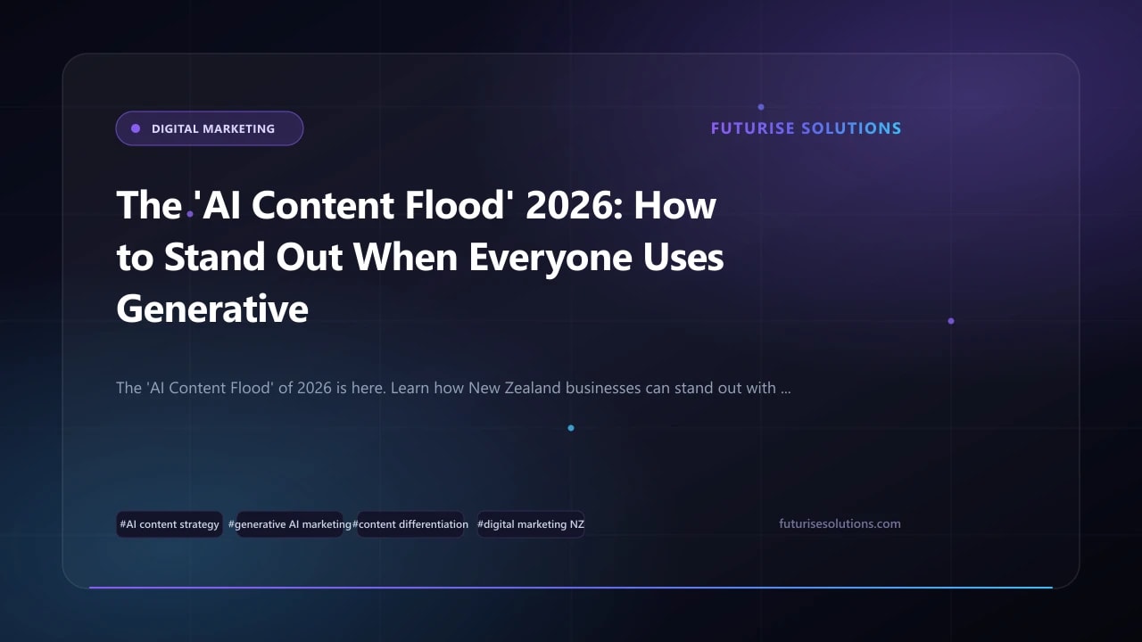Viewport: 1142px width, 642px height.
Task: Select the #content differentiation tag
Action: (410, 524)
